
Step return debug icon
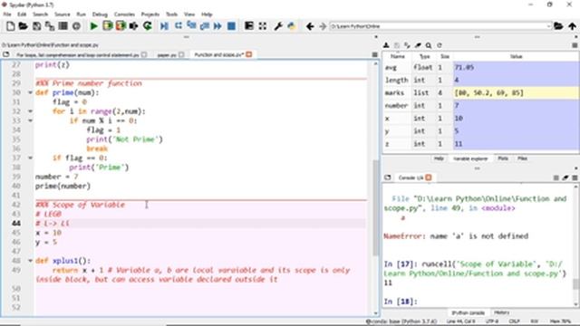tap(205, 26)
